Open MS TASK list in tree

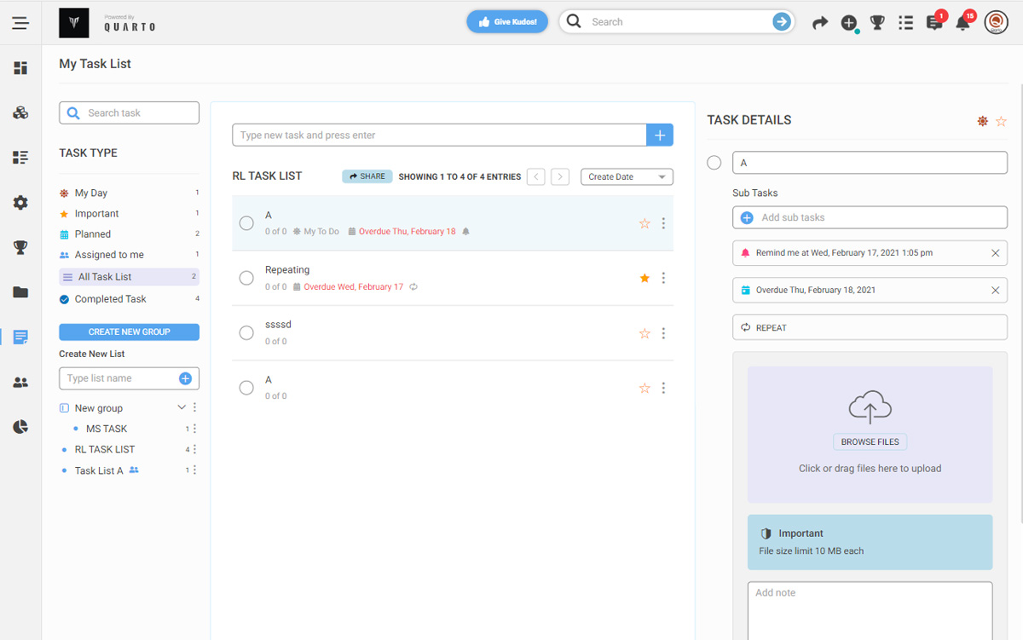pos(107,429)
